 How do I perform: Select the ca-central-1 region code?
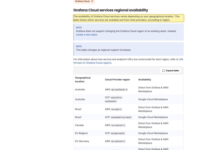118,125
